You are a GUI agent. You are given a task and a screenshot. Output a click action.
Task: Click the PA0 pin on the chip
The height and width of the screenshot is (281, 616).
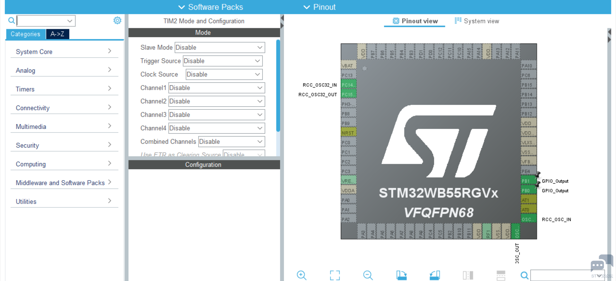pyautogui.click(x=348, y=200)
